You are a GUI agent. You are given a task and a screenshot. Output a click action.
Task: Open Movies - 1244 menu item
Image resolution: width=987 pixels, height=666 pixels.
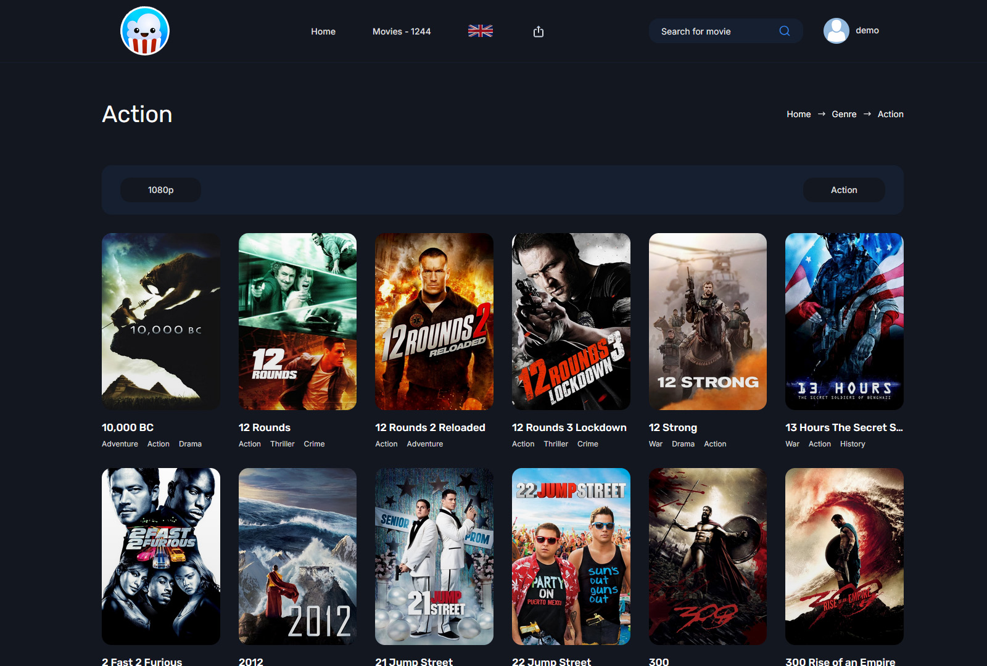pyautogui.click(x=402, y=31)
